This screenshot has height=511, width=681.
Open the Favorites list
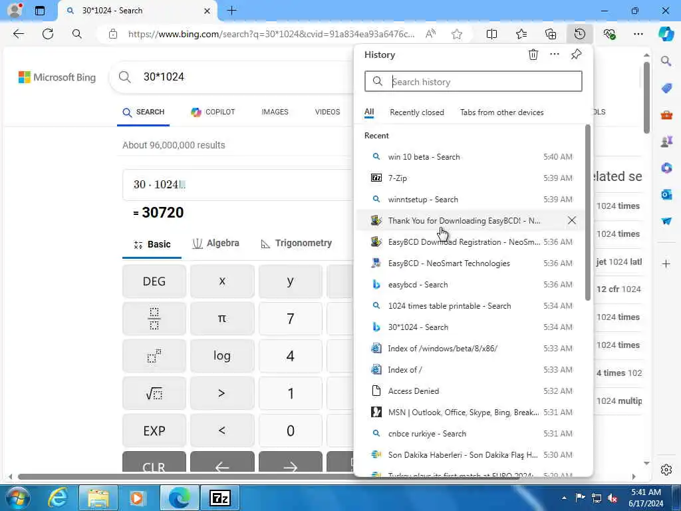(x=521, y=34)
